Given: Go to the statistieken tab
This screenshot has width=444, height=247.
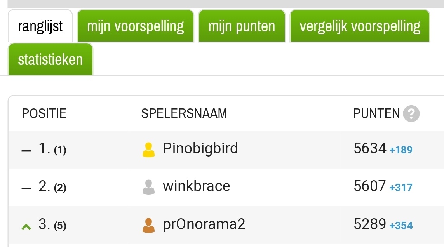Looking at the screenshot, I should click(50, 59).
